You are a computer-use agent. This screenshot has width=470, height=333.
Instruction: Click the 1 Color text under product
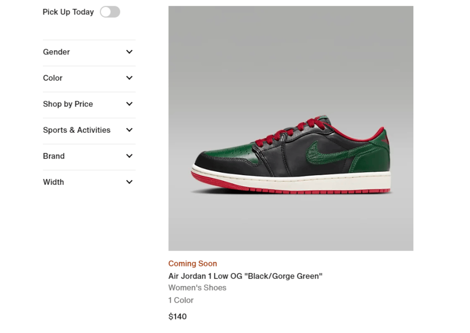pos(181,300)
